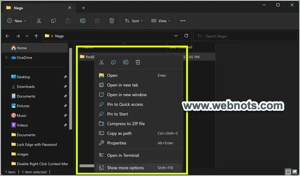Add a new tab with plus
Viewport: 300px width, 176px height.
83,8
